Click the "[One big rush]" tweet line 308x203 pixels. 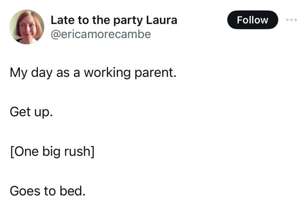coord(52,151)
